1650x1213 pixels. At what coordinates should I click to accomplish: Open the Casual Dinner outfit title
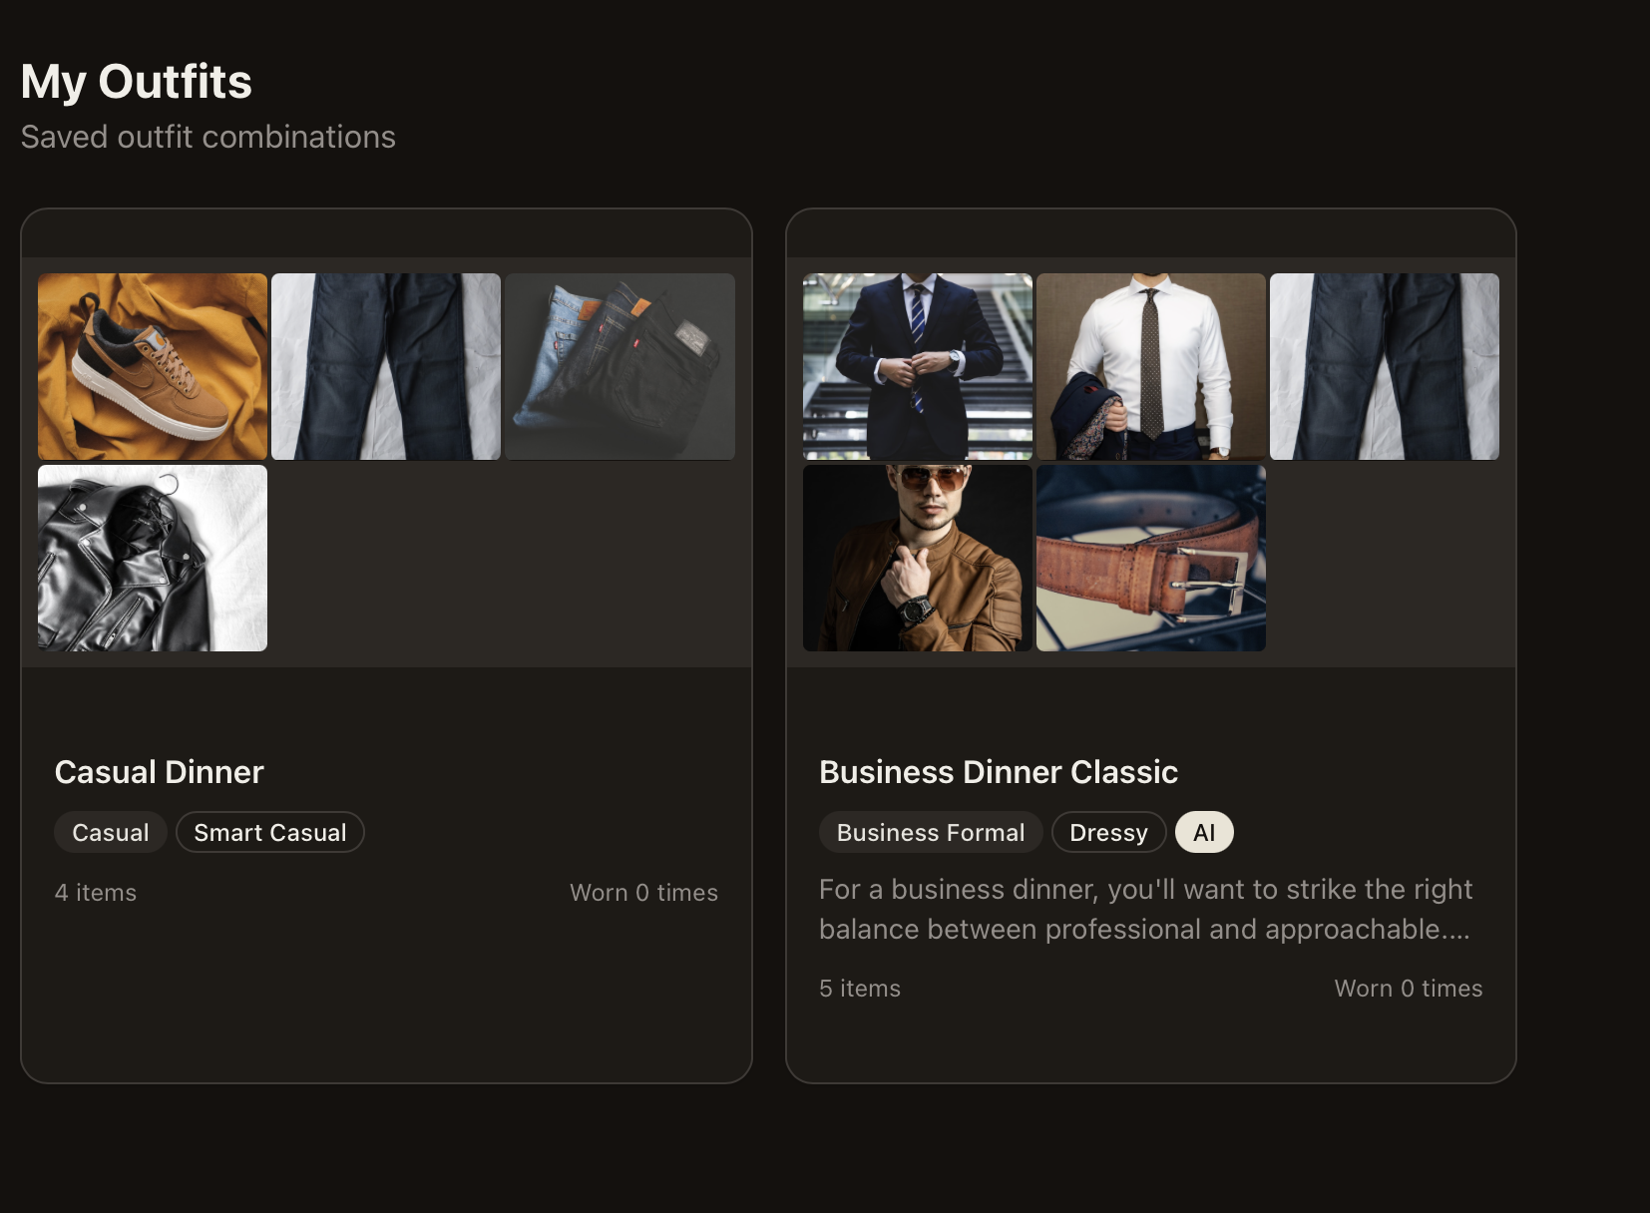pyautogui.click(x=159, y=772)
